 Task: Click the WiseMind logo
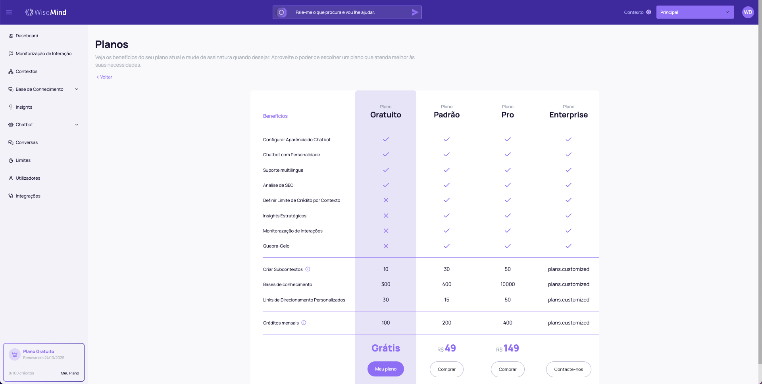pyautogui.click(x=46, y=12)
